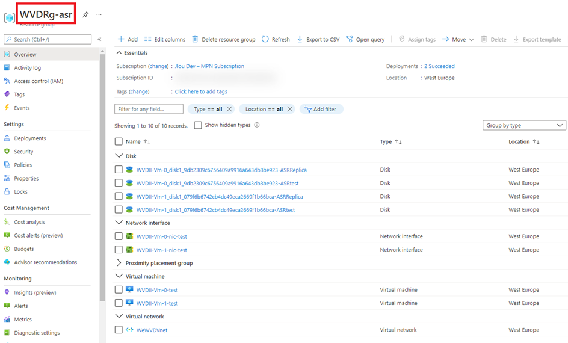Pin the WVDRg-asr resource group
Image resolution: width=568 pixels, height=343 pixels.
(85, 14)
